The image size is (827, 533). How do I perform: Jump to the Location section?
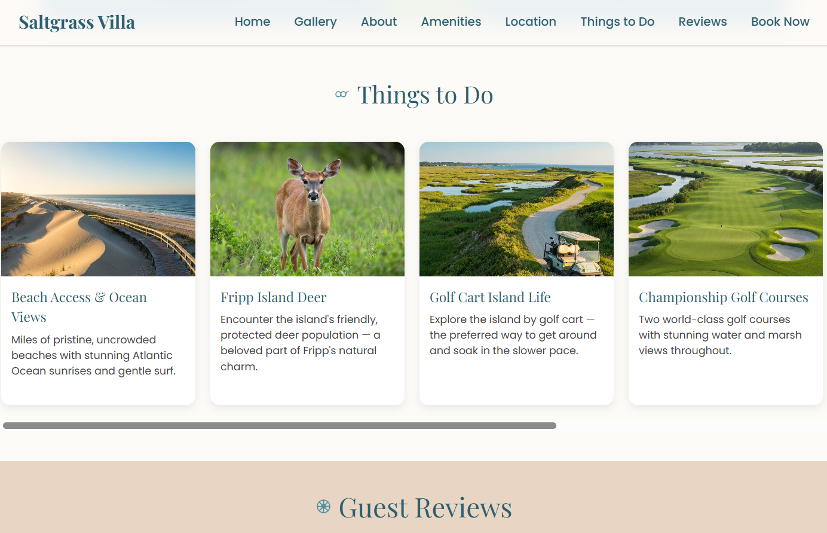click(x=531, y=22)
